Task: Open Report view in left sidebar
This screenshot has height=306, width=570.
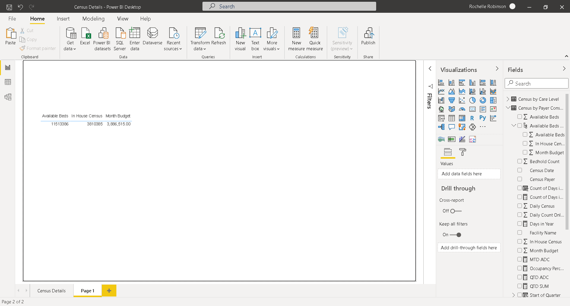Action: [x=8, y=67]
